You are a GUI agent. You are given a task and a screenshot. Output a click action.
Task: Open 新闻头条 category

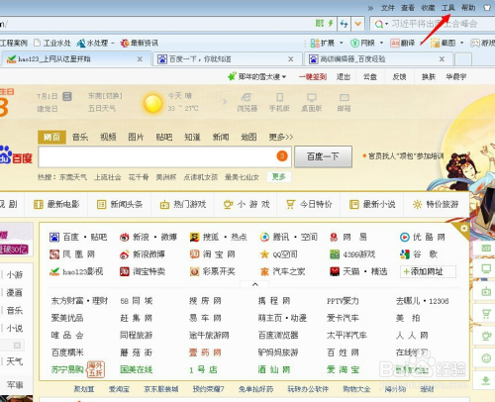120,204
